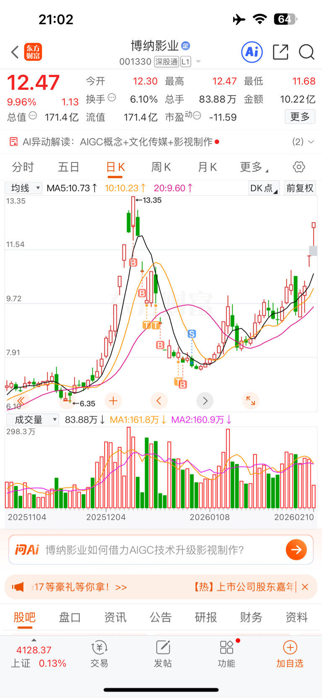Move chart right with arrow button

tap(205, 401)
